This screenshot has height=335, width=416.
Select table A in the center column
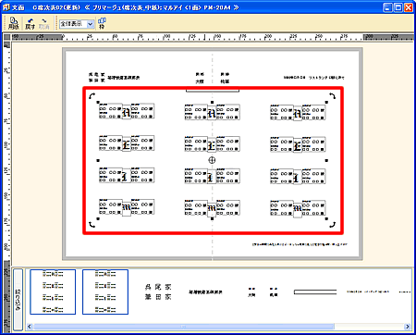coord(212,112)
